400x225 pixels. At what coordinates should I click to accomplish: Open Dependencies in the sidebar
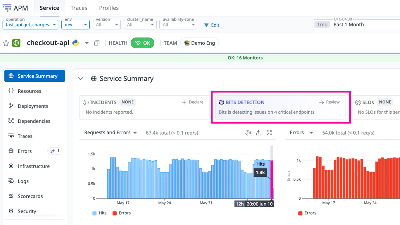coord(35,121)
